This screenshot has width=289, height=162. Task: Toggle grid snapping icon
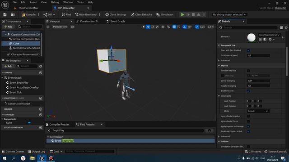pos(174,27)
